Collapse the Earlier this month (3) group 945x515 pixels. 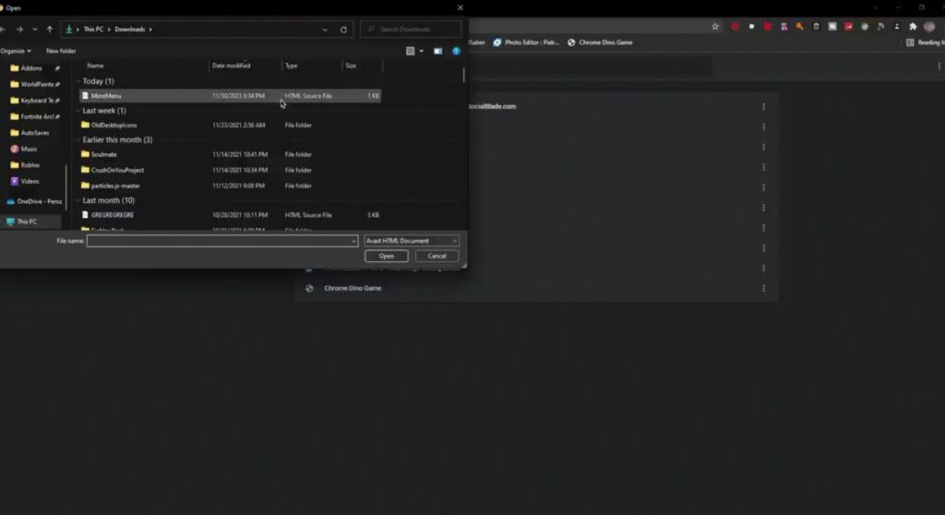click(78, 139)
